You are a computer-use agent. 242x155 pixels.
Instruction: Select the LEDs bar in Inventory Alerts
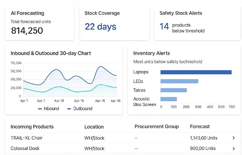point(179,81)
